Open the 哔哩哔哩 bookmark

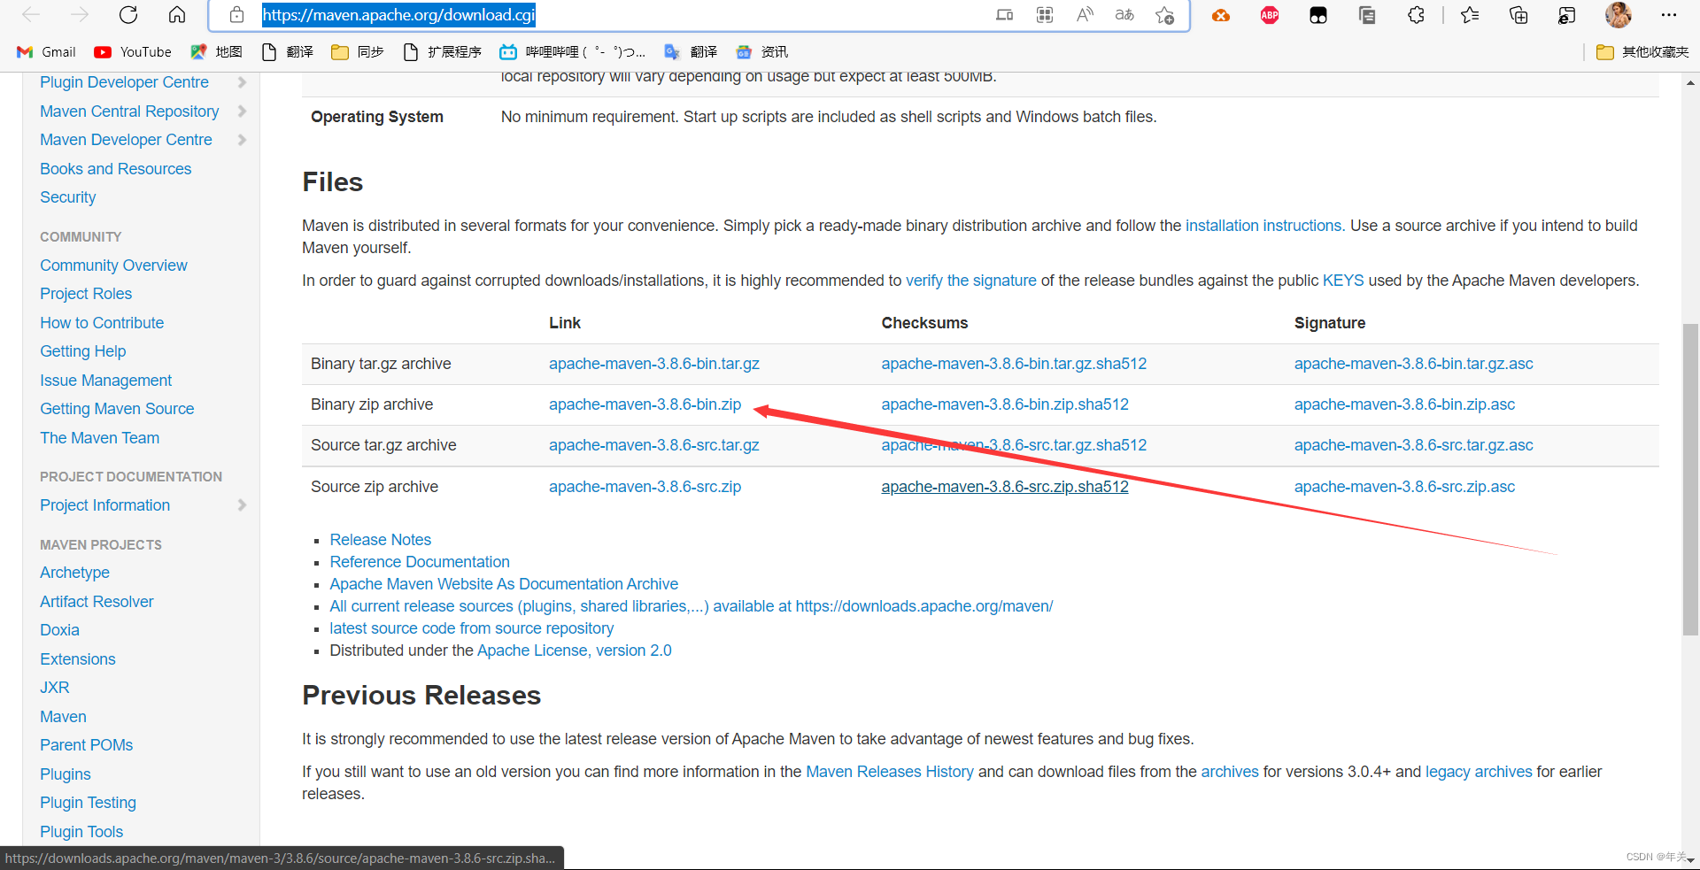coord(572,52)
